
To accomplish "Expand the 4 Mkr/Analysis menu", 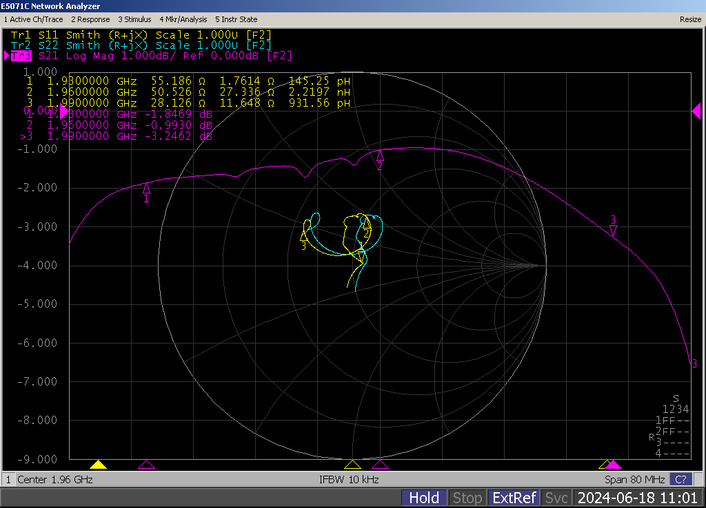I will coord(185,19).
